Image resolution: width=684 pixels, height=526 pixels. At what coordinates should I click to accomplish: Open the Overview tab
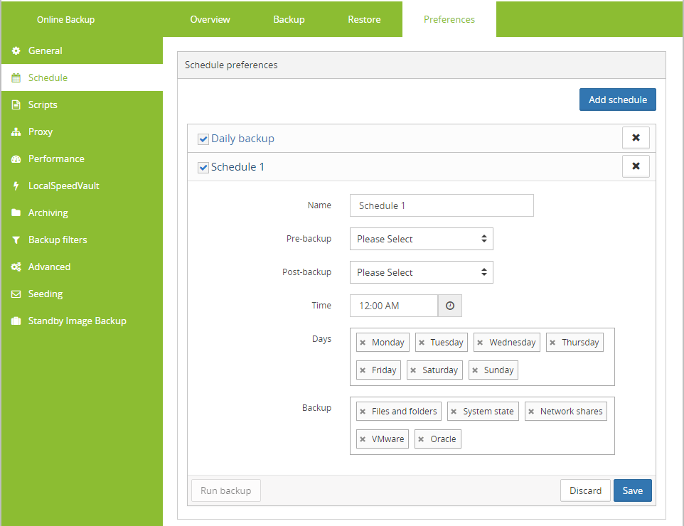(x=210, y=19)
